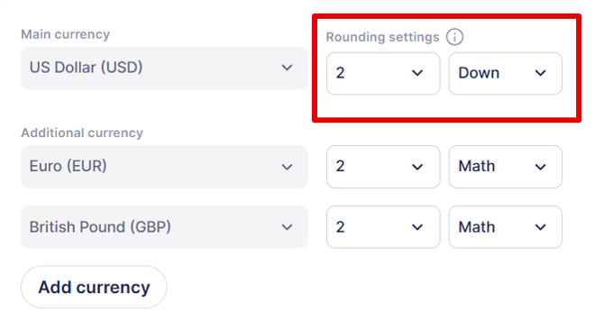Image resolution: width=604 pixels, height=330 pixels.
Task: Click the chevron in the Euro (EUR) field
Action: click(287, 167)
